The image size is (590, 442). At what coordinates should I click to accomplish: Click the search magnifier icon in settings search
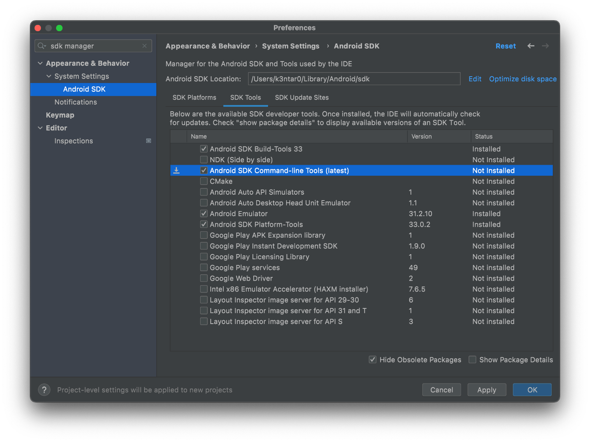pyautogui.click(x=41, y=46)
